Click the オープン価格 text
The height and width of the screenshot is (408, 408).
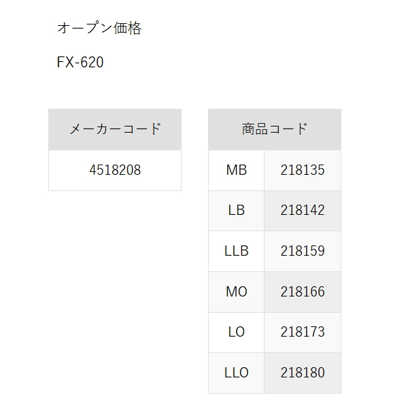99,29
